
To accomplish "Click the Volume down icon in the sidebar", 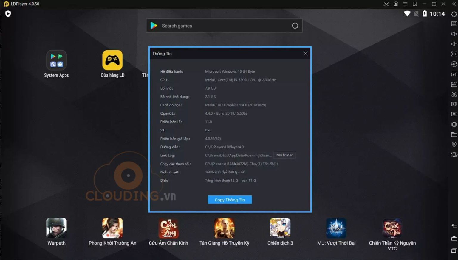I will 454,43.
